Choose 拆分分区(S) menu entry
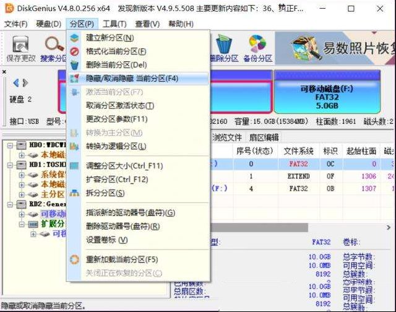The width and height of the screenshot is (396, 312). coord(138,193)
